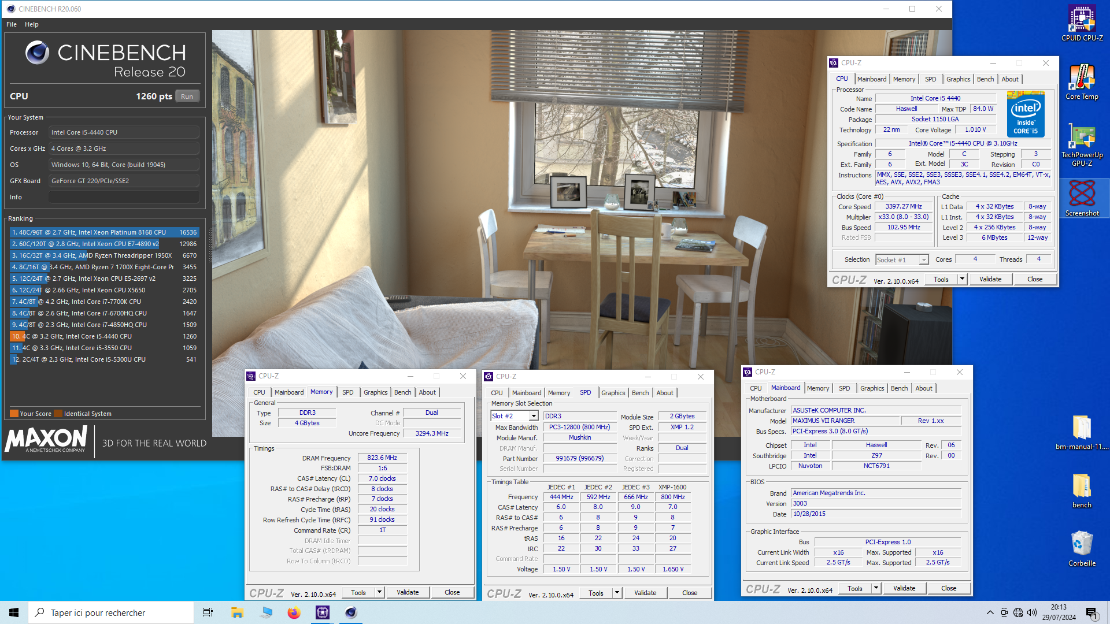Click Tools button in SPD window
The width and height of the screenshot is (1110, 624).
(595, 593)
